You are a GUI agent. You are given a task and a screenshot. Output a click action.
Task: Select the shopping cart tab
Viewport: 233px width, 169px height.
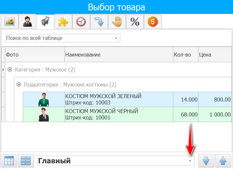(x=45, y=22)
